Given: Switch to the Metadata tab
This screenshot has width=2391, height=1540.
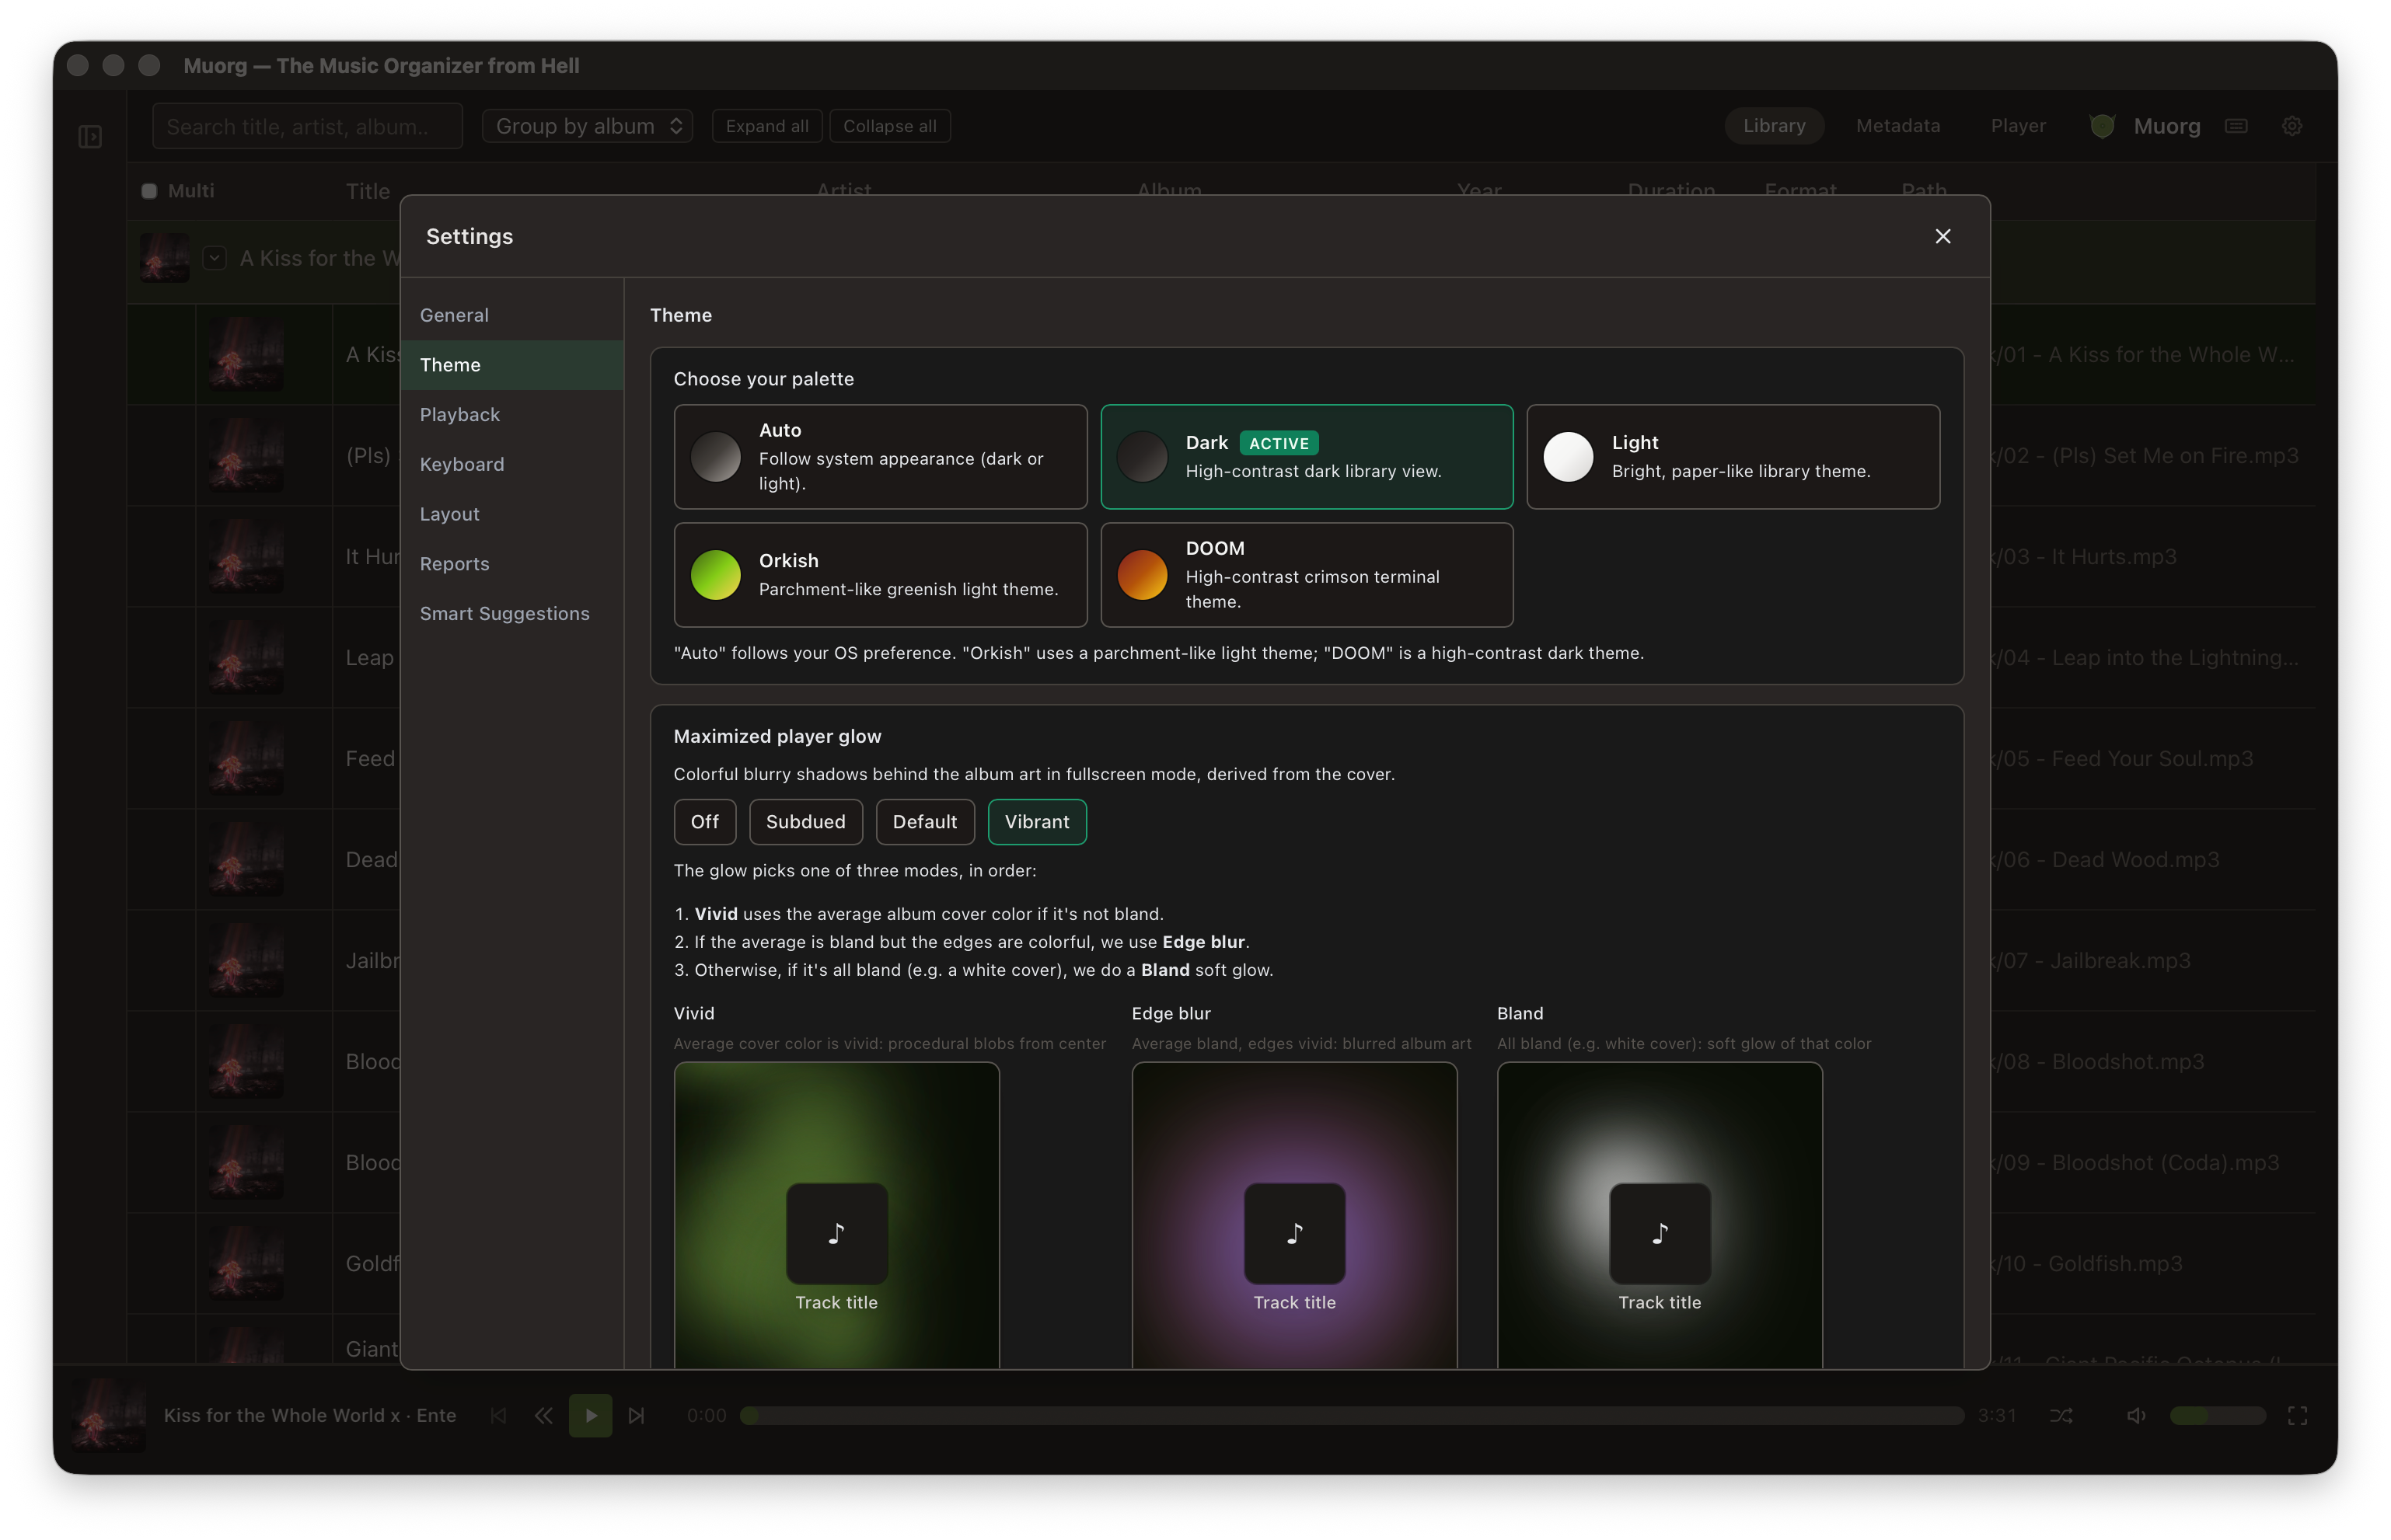Looking at the screenshot, I should [x=1897, y=125].
